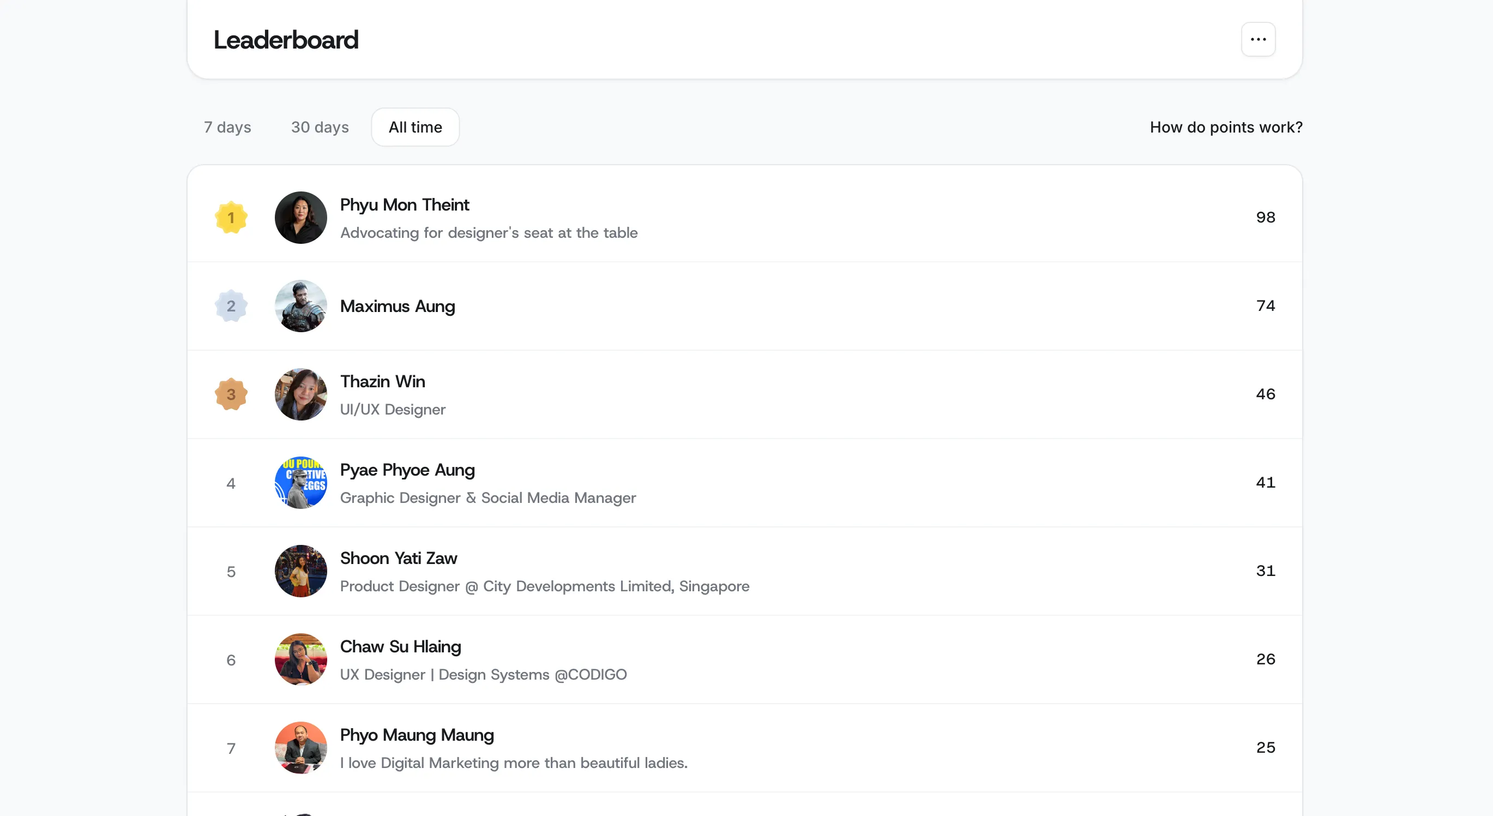Click the rank number 6
1493x816 pixels.
click(x=231, y=661)
